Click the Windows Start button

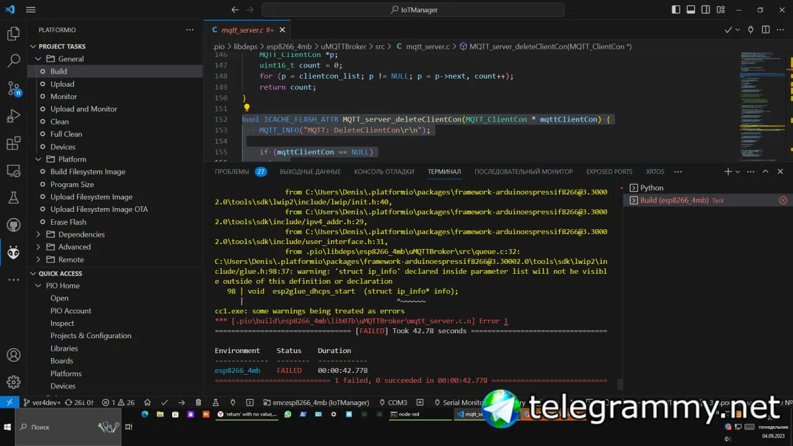(x=8, y=427)
